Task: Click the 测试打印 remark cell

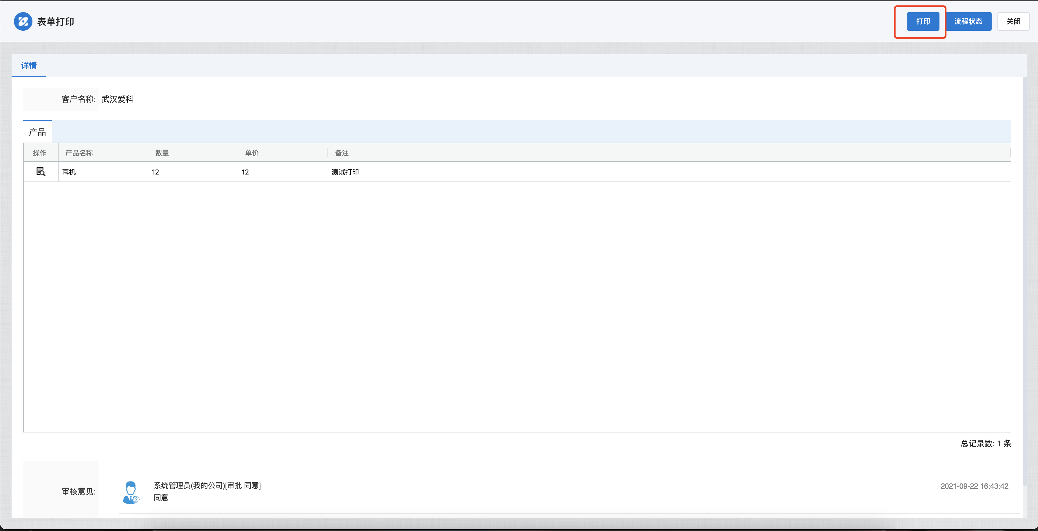Action: point(345,172)
